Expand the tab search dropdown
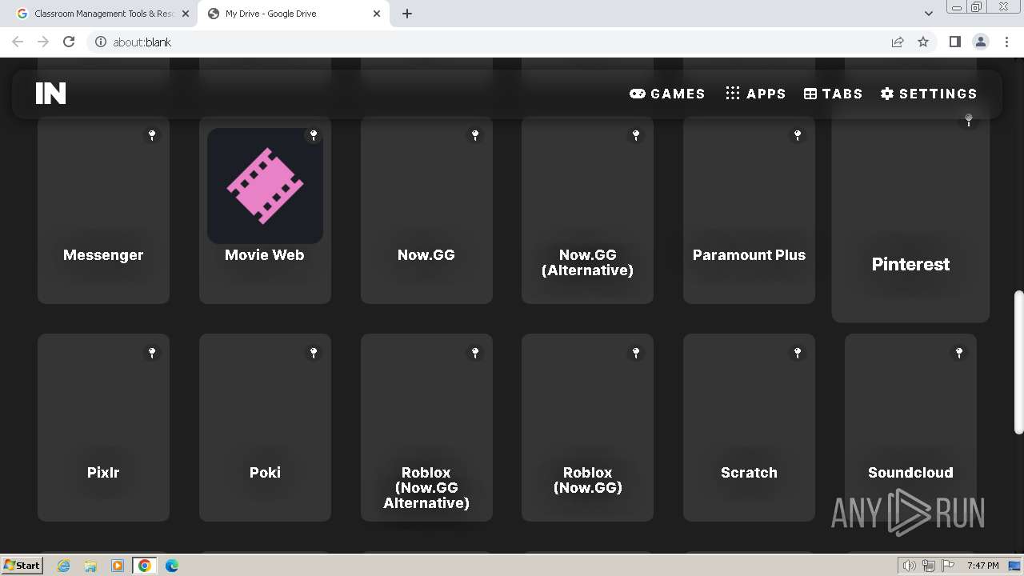This screenshot has width=1024, height=576. click(x=928, y=14)
